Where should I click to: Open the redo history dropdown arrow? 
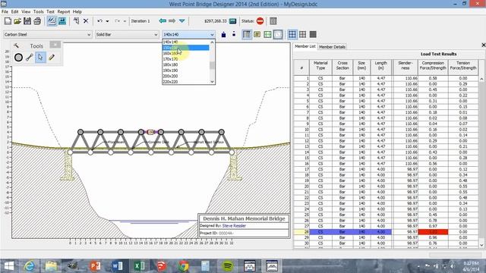125,21
